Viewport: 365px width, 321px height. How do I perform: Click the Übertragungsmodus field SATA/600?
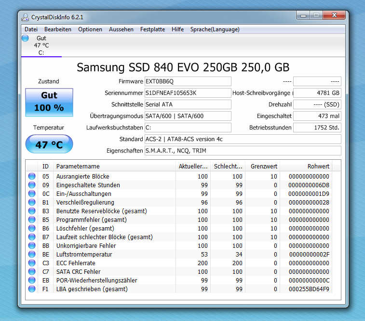pyautogui.click(x=188, y=116)
